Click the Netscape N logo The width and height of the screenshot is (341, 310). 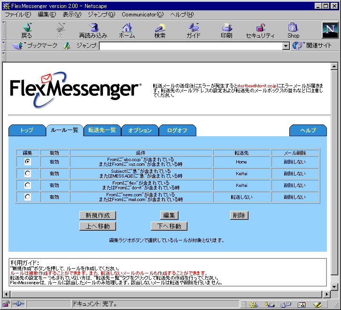tap(330, 30)
